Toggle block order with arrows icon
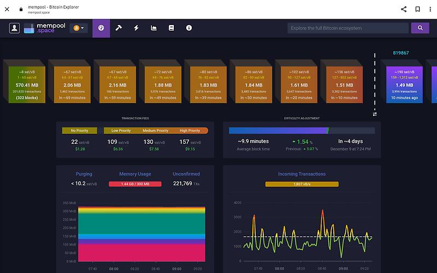Screen dimensions: 437x273 click(x=375, y=114)
